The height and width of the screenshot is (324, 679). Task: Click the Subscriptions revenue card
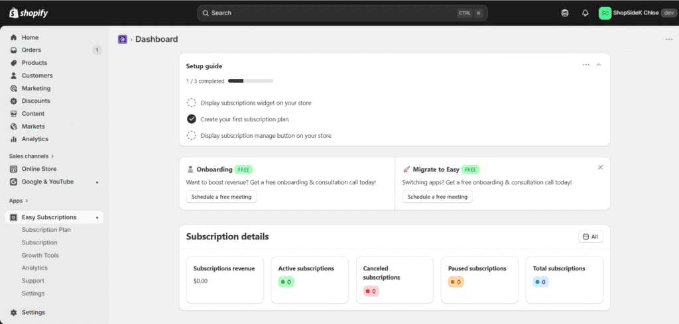click(225, 280)
